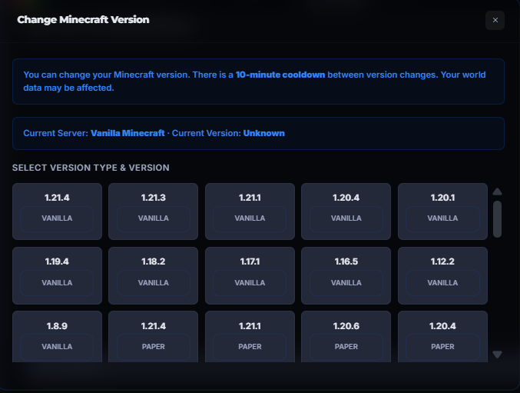The height and width of the screenshot is (393, 520).
Task: Select Vanilla version 1.16.5
Action: click(346, 275)
